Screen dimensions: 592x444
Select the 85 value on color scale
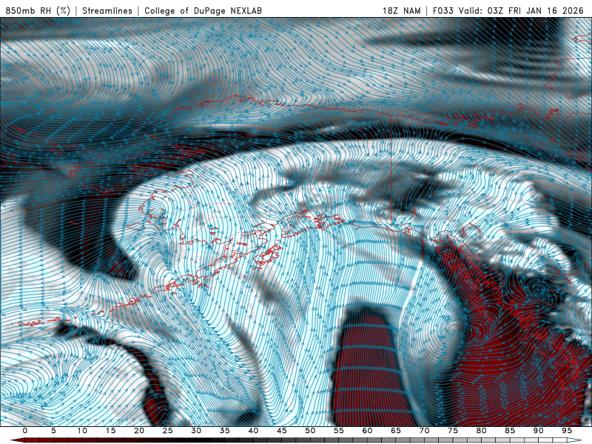[510, 431]
